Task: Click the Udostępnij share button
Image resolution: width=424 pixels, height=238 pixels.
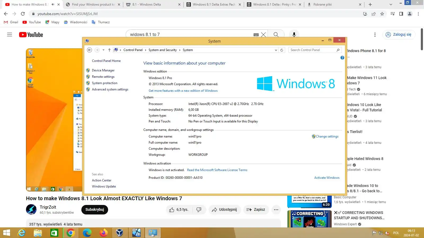Action: [x=224, y=210]
